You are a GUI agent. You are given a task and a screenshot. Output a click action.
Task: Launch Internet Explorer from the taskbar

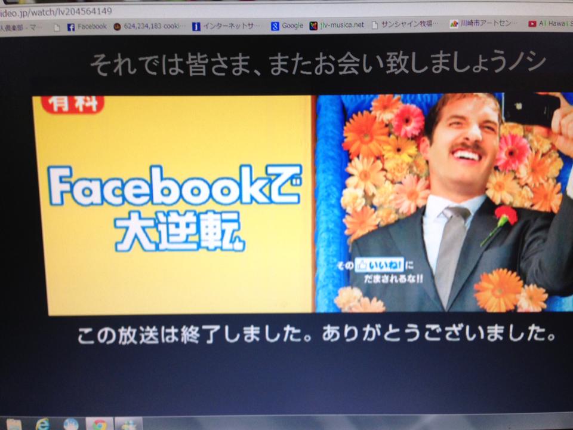43,424
